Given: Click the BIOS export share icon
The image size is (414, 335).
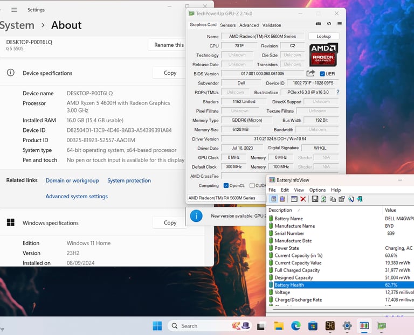Looking at the screenshot, I should 310,73.
